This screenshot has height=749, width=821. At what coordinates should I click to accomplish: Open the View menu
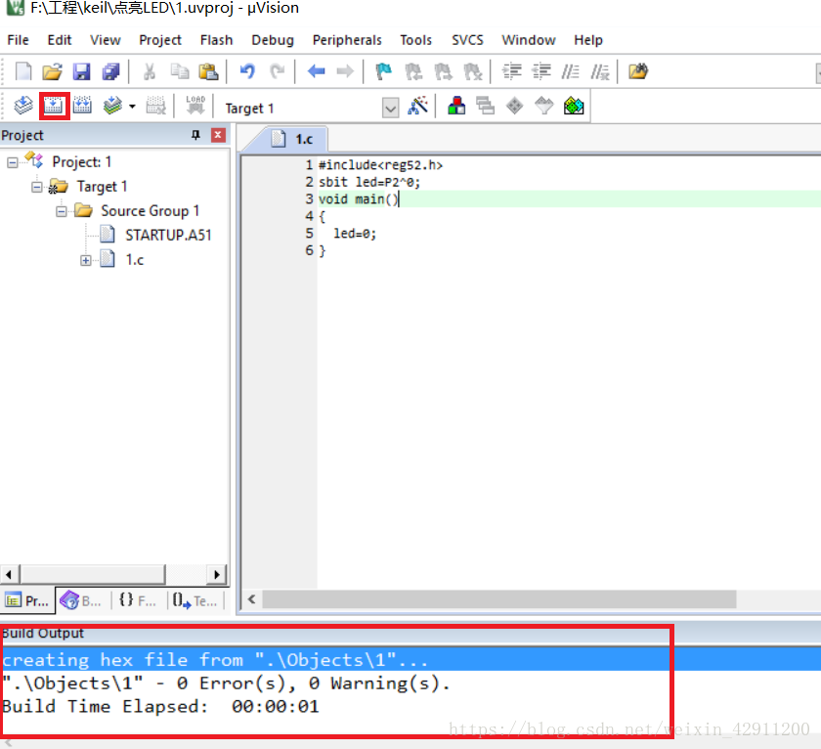point(106,40)
